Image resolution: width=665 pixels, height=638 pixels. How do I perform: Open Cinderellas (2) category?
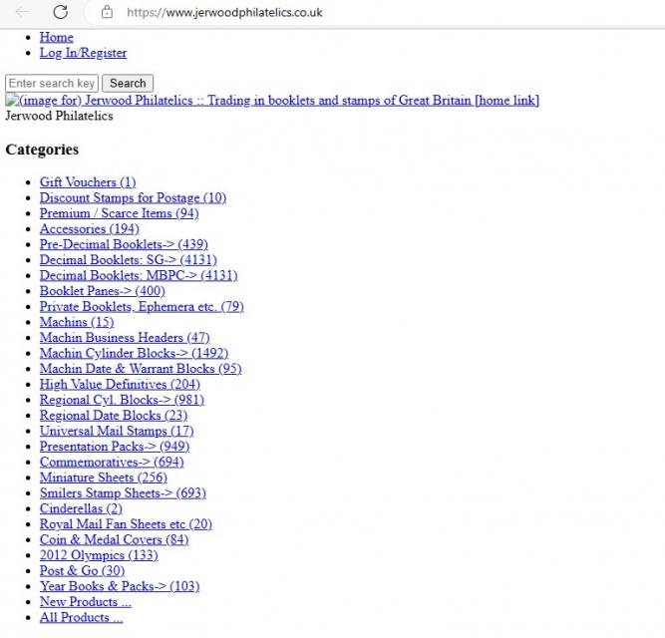tap(81, 509)
